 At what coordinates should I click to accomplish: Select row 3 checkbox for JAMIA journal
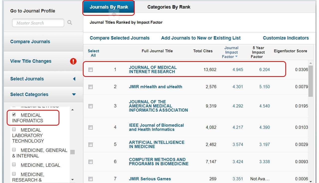click(x=91, y=106)
